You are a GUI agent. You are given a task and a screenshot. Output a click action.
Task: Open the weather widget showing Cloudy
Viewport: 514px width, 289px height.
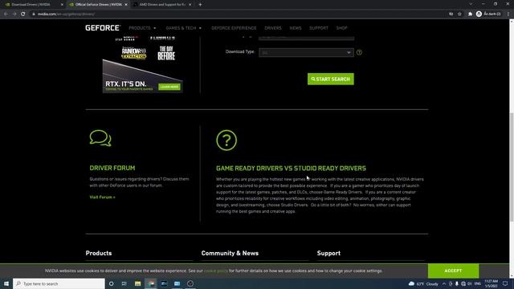click(x=423, y=283)
